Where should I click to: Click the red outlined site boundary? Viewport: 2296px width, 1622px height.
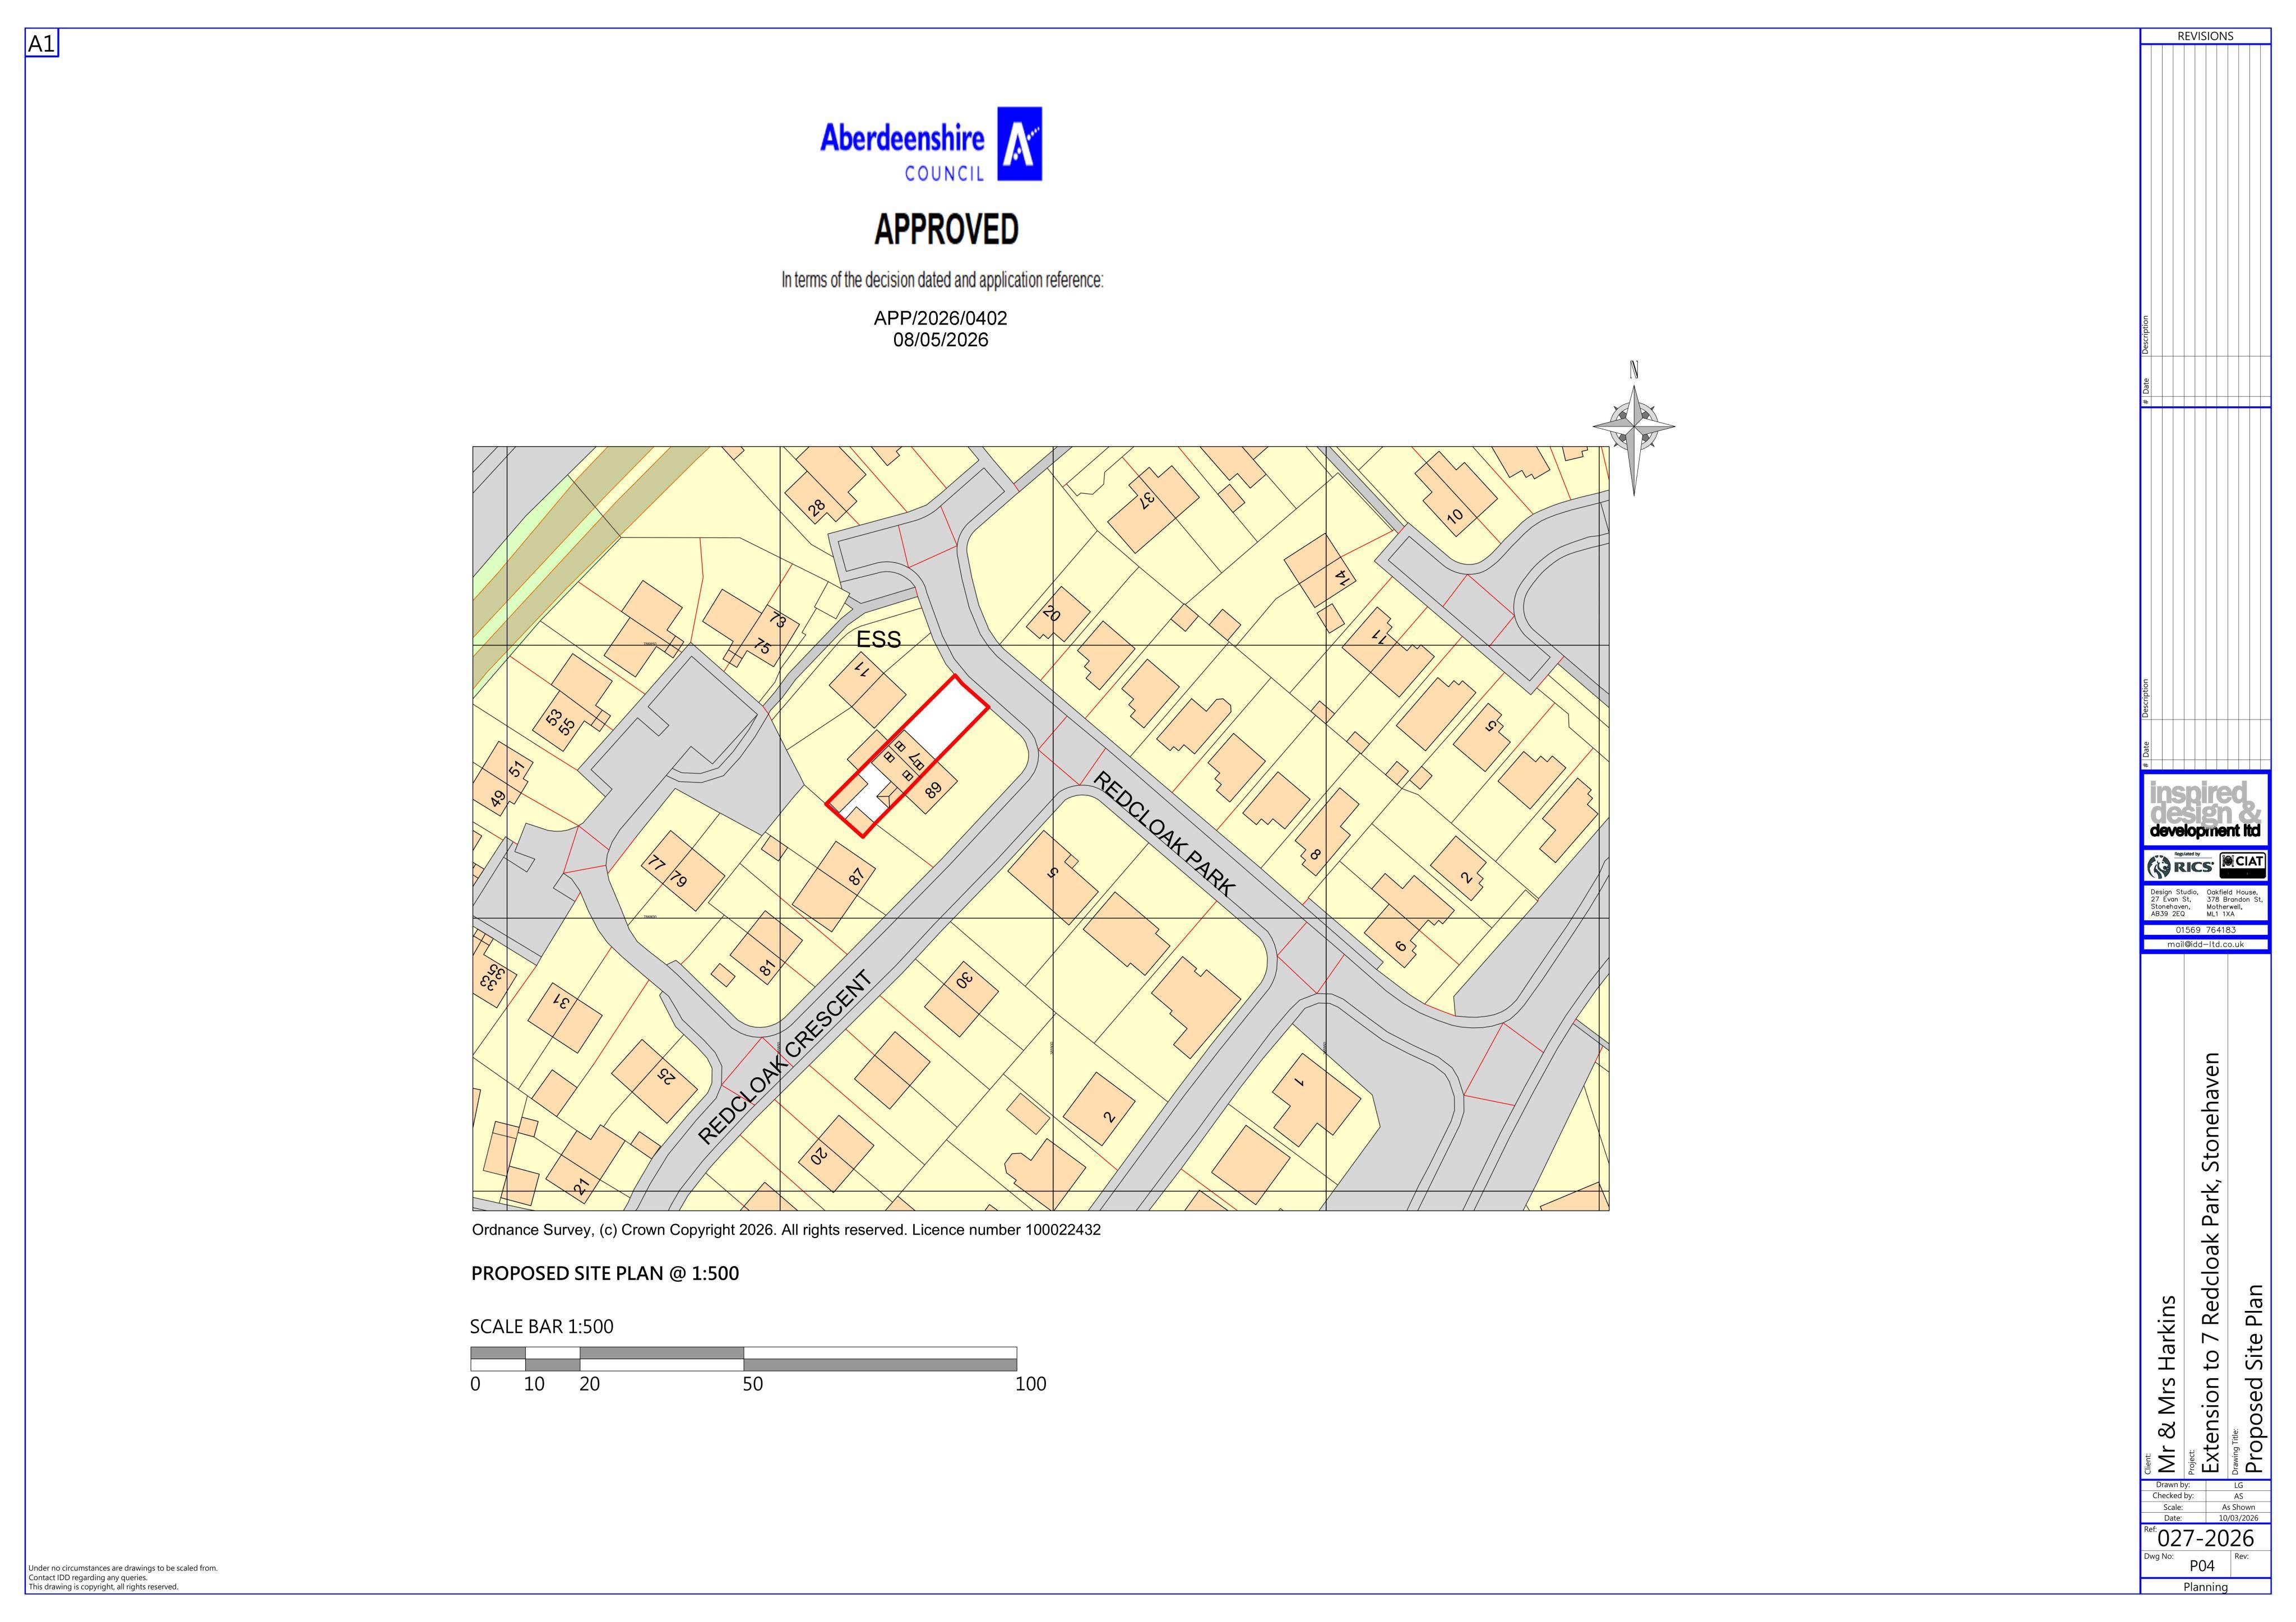click(907, 756)
